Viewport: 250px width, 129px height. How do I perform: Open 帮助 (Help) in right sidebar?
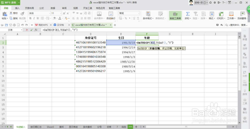point(245,120)
